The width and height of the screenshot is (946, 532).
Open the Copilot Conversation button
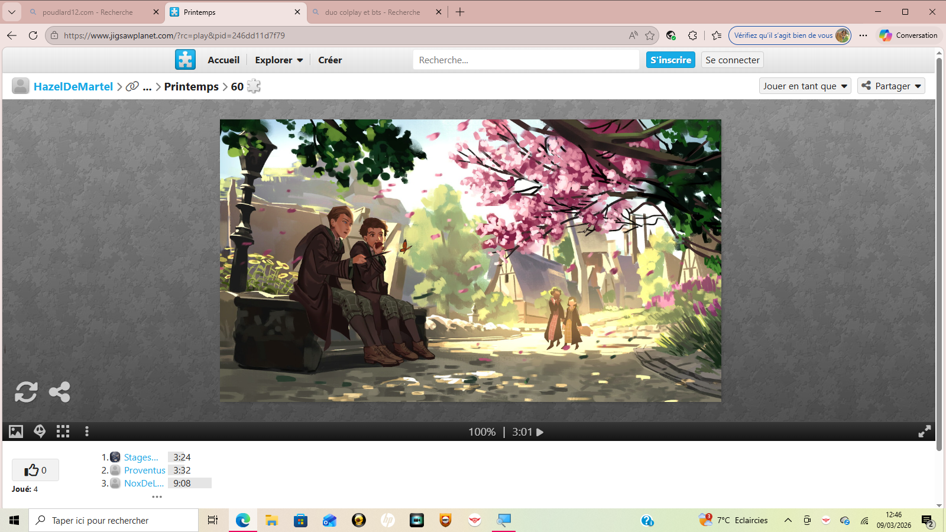click(x=908, y=35)
